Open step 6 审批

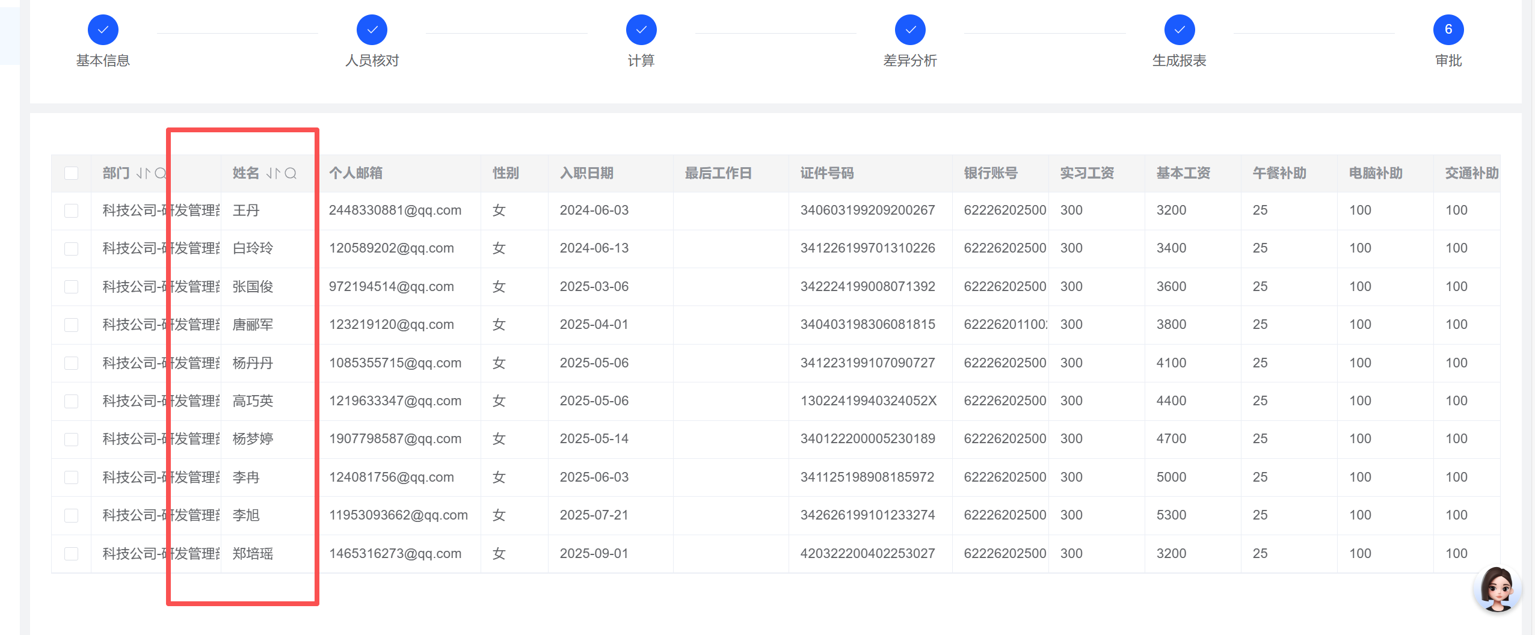1448,30
